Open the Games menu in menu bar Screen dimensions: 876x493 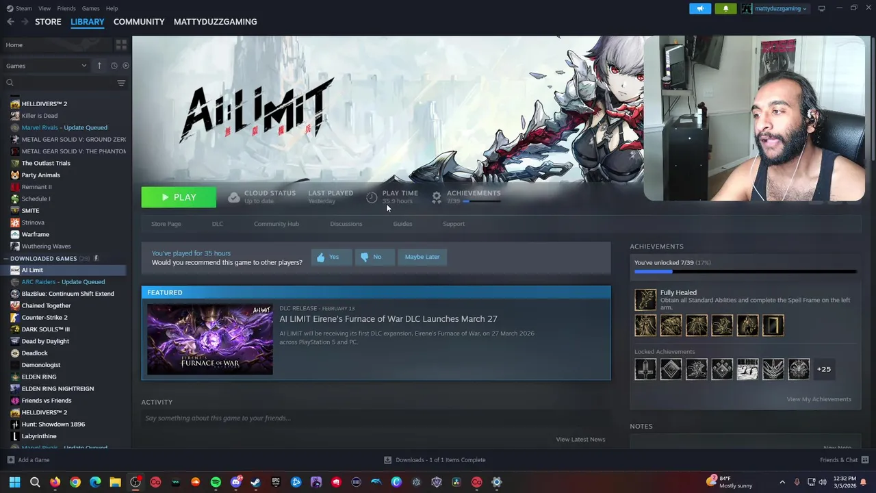tap(90, 8)
